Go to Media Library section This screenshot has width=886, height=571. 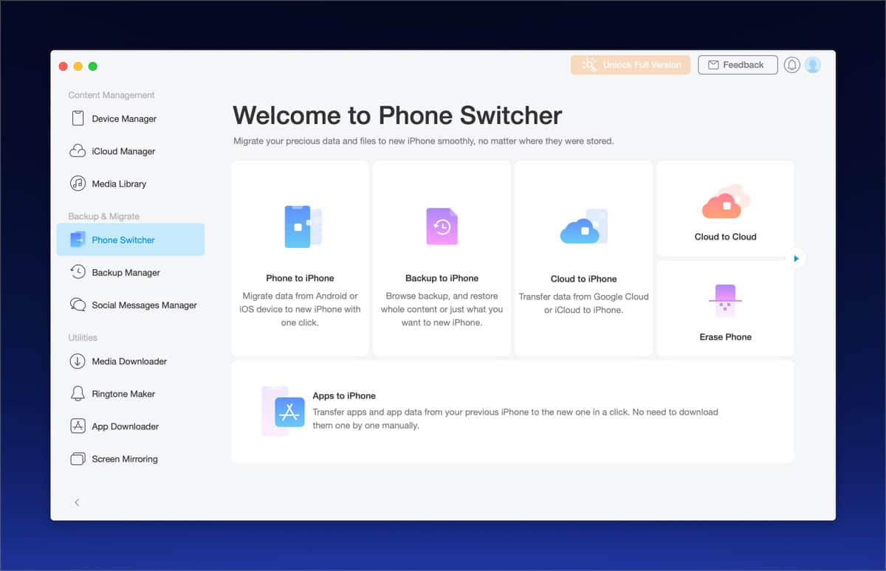coord(119,184)
